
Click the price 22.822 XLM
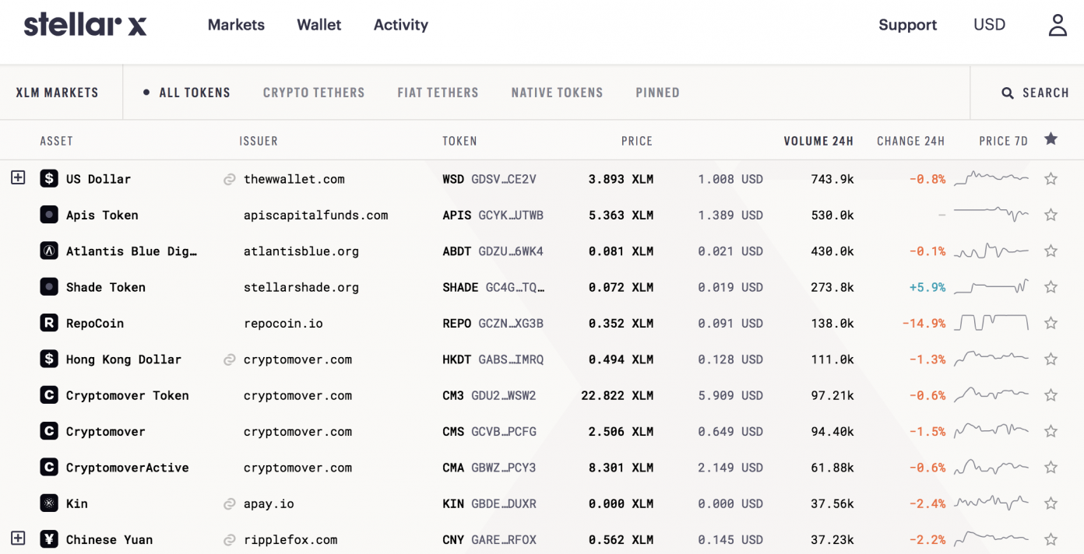tap(617, 395)
